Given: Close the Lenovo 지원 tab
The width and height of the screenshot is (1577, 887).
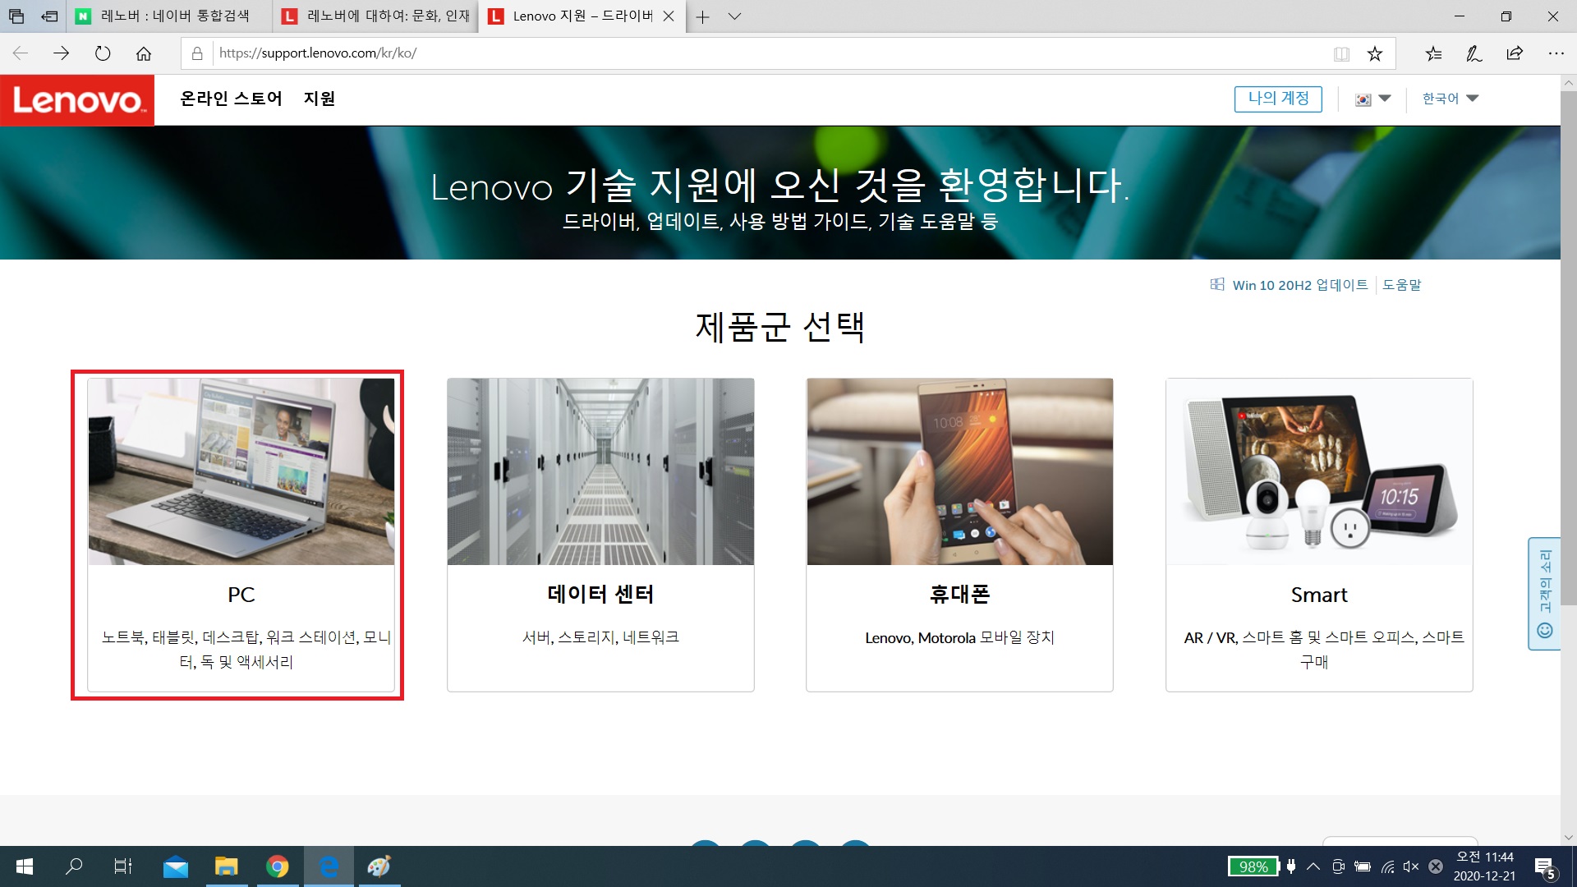Looking at the screenshot, I should coord(669,16).
